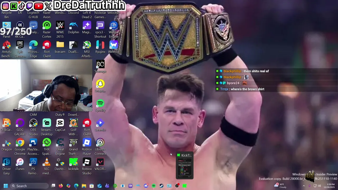
Task: Select the iTunes desktop icon
Action: (x=20, y=164)
